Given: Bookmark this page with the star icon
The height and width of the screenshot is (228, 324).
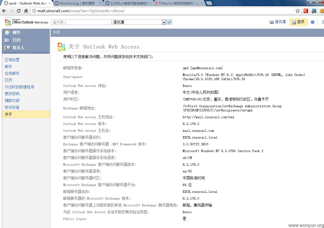Looking at the screenshot, I should pyautogui.click(x=298, y=11).
